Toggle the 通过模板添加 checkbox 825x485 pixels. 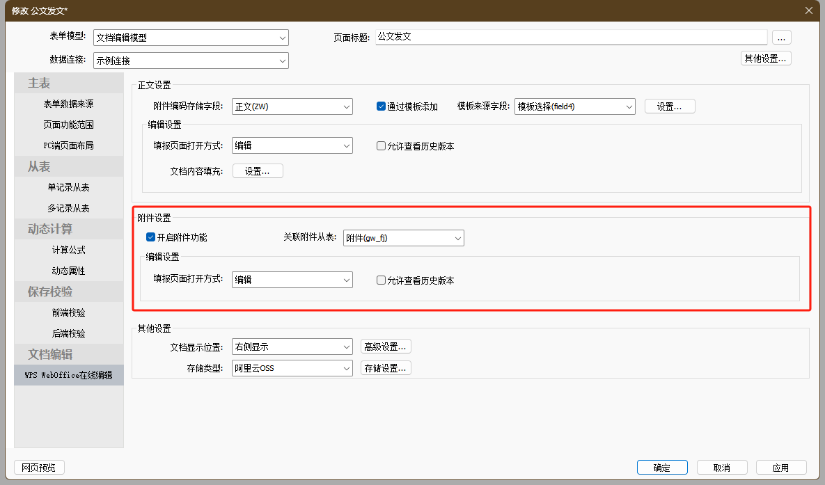(x=381, y=106)
